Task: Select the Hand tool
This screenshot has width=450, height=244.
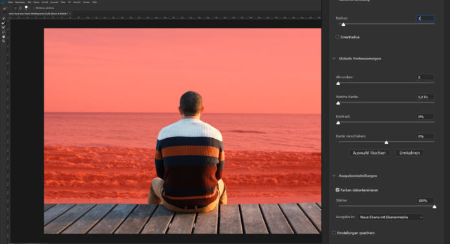Action: click(3, 37)
